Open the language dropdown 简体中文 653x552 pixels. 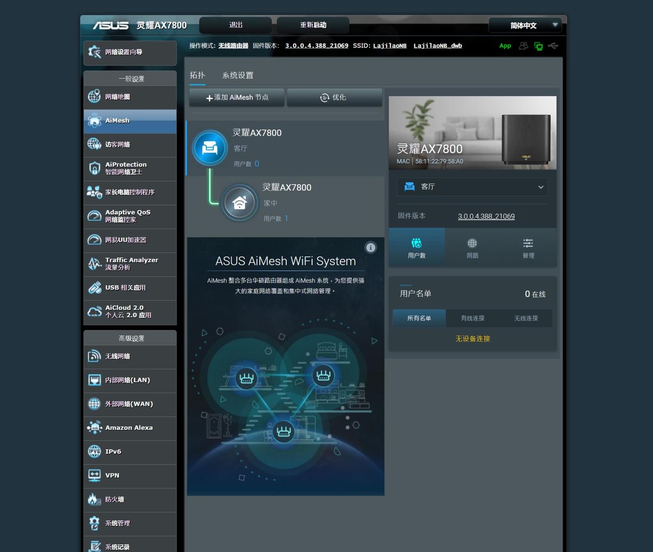tap(525, 26)
